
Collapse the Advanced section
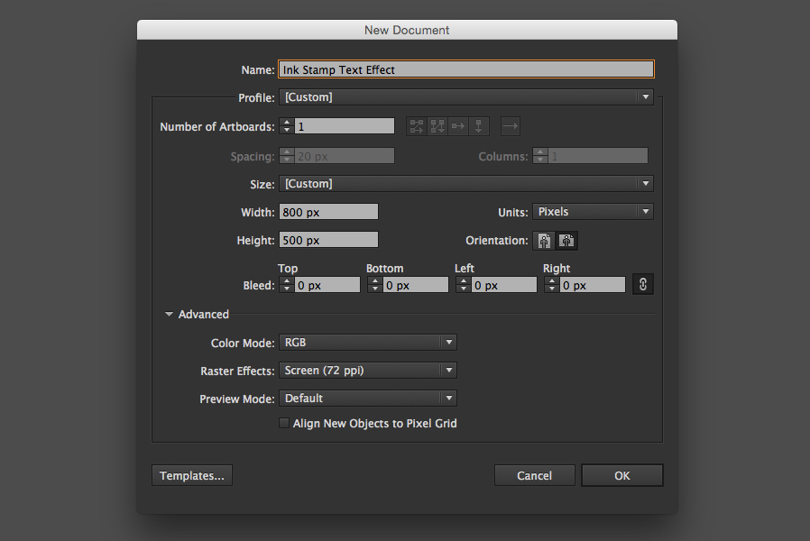[x=169, y=314]
